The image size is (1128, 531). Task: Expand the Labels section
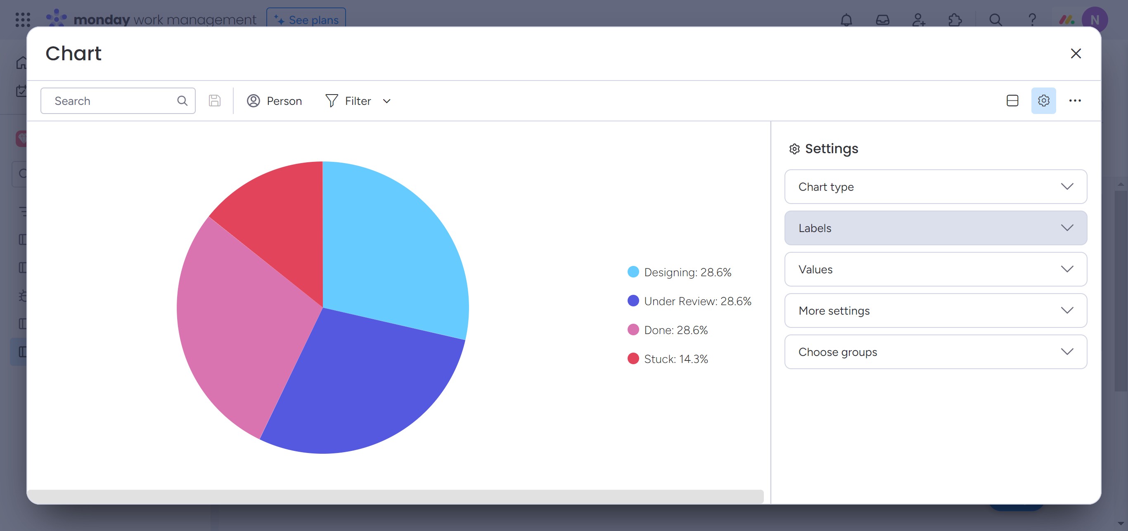point(936,228)
